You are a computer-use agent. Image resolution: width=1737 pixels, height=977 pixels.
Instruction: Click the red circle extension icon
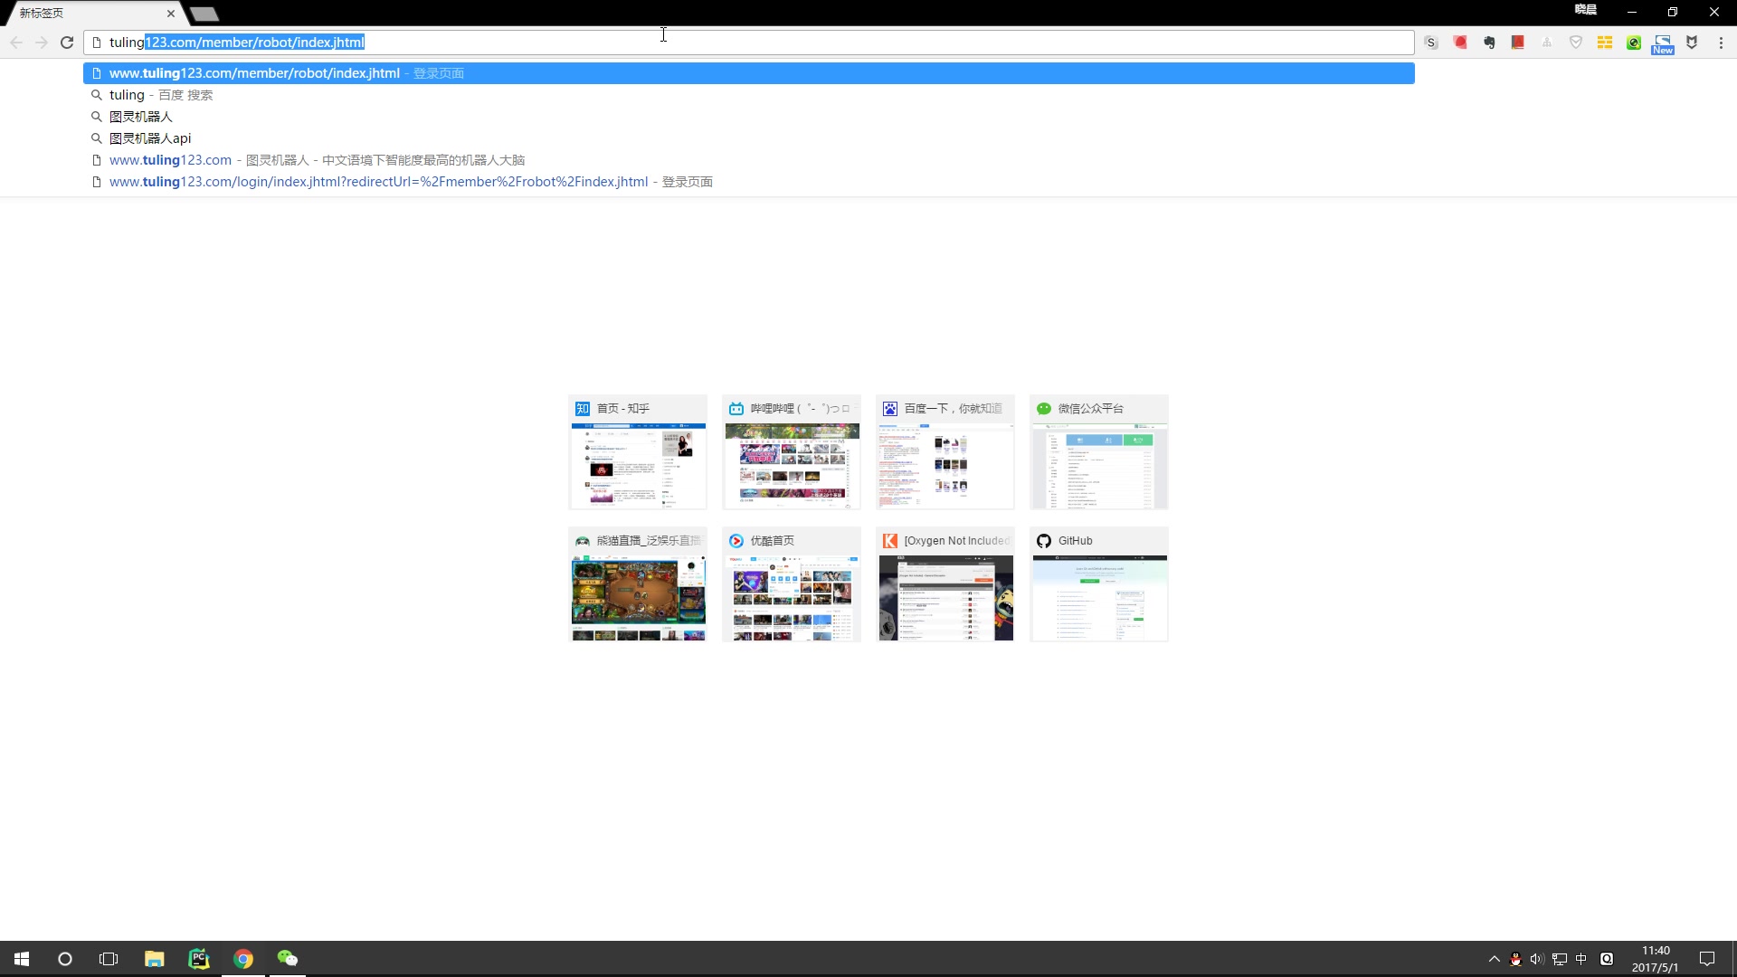click(x=1460, y=43)
